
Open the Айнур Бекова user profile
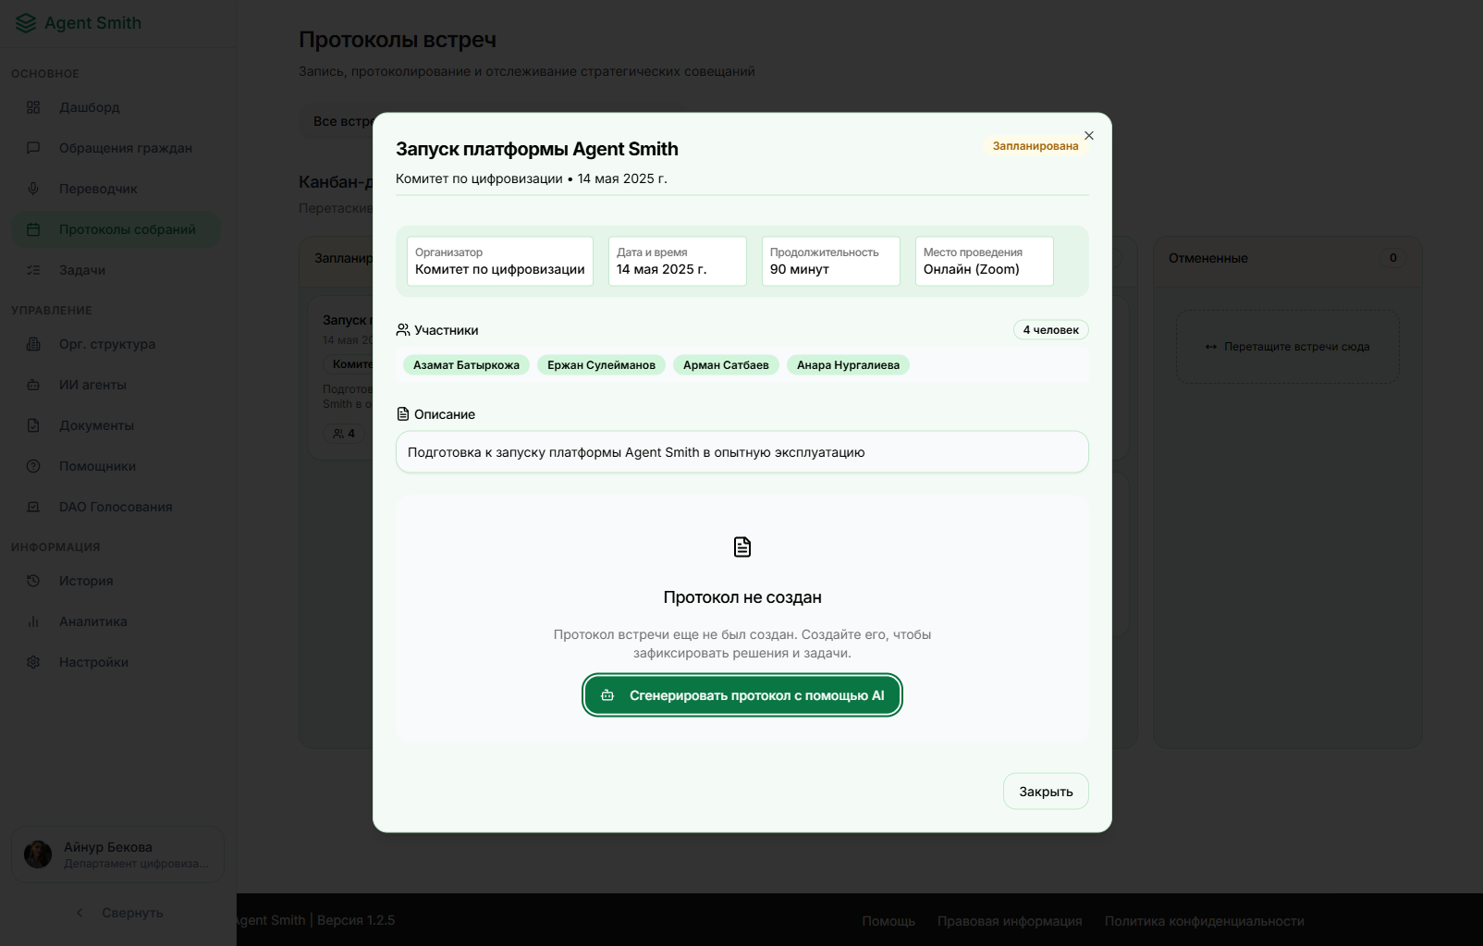(x=117, y=854)
